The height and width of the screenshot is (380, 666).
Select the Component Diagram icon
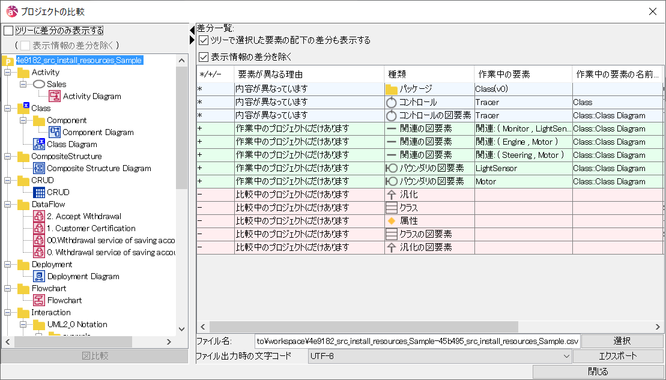pyautogui.click(x=55, y=132)
